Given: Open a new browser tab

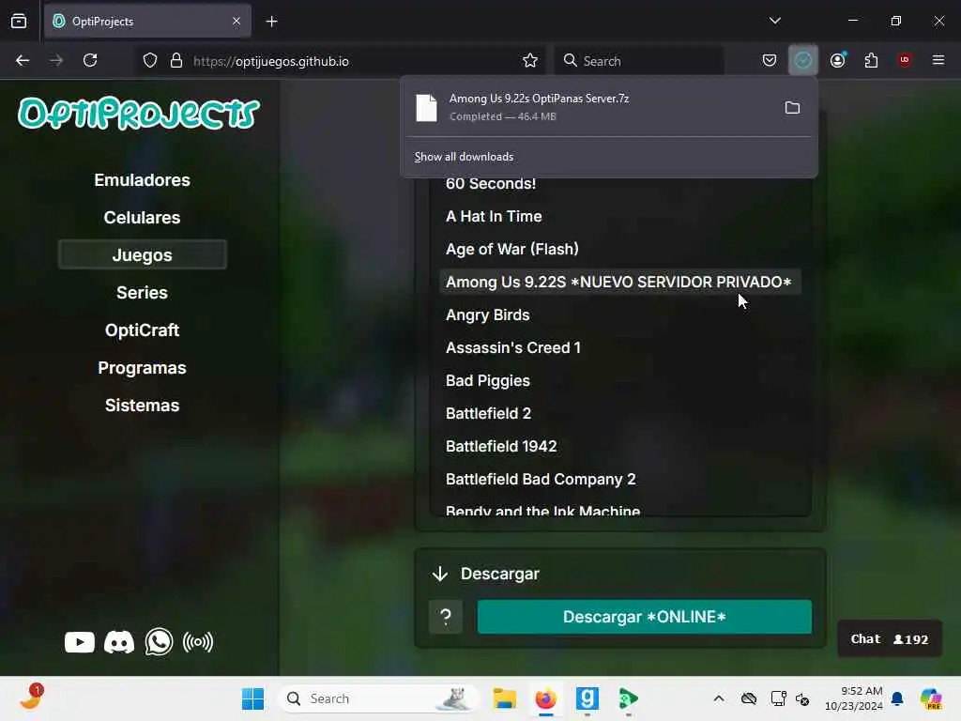Looking at the screenshot, I should 271,22.
